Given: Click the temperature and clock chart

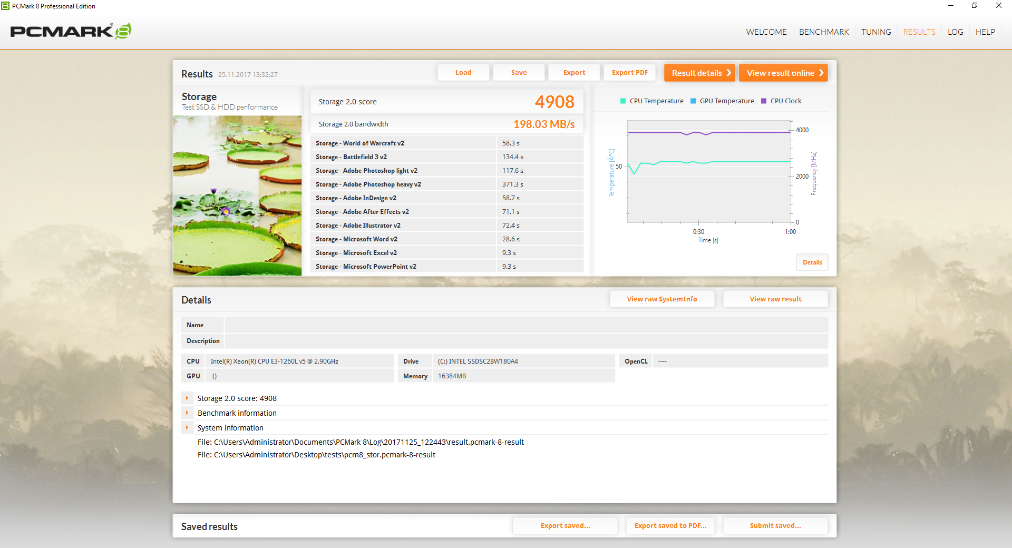Looking at the screenshot, I should click(x=709, y=171).
